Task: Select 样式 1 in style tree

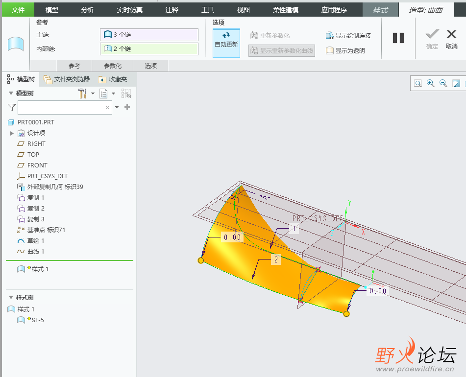Action: click(21, 309)
